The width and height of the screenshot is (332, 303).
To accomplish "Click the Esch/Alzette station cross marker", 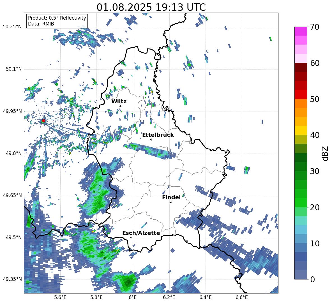I will (x=131, y=238).
